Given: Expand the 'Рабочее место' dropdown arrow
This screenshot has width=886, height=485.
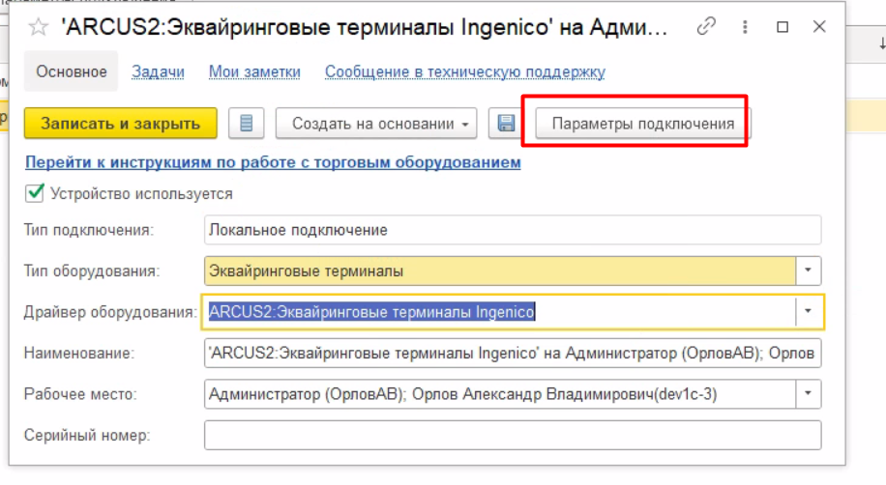Looking at the screenshot, I should click(x=808, y=394).
